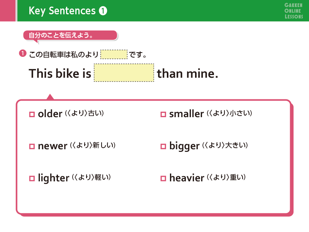Screen dimensions: 309x232
Task: Enable the heavier checkbox
Action: pyautogui.click(x=163, y=179)
